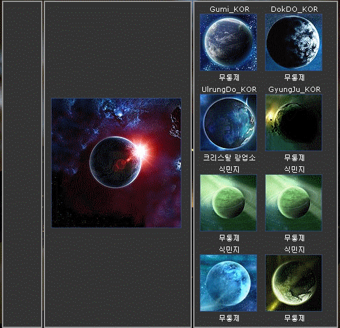Screen dimensions: 340x328
Task: Click 무통제 status under Gumi_KOR
Action: point(229,78)
